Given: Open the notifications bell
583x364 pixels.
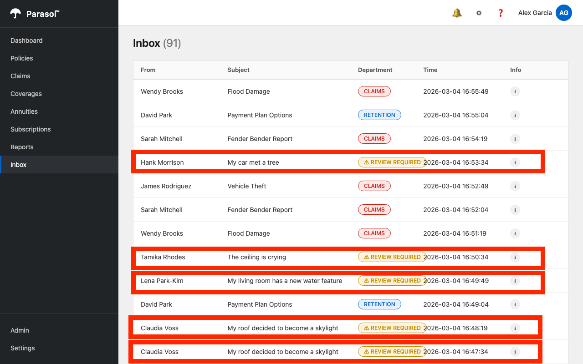Looking at the screenshot, I should [456, 13].
